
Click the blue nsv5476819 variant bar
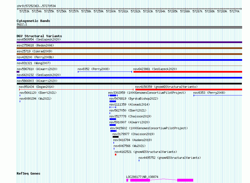(x=113, y=101)
